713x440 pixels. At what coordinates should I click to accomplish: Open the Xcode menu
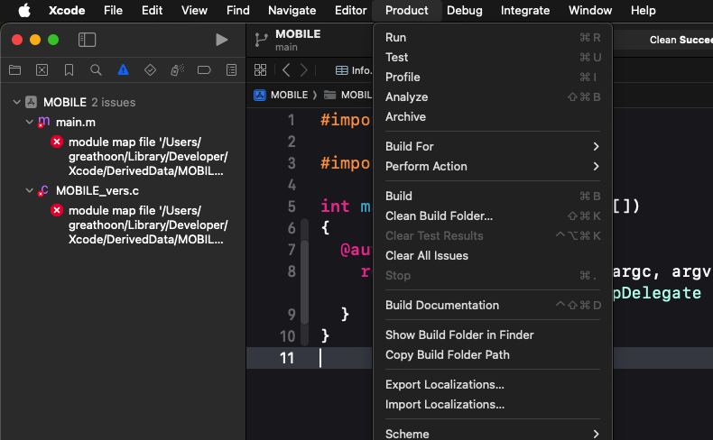[x=67, y=10]
